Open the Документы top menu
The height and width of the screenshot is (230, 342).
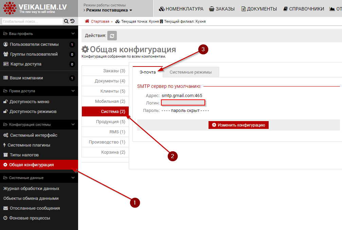(x=259, y=9)
